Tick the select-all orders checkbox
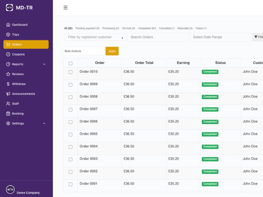Screen dimensions: 263x197 point(70,63)
